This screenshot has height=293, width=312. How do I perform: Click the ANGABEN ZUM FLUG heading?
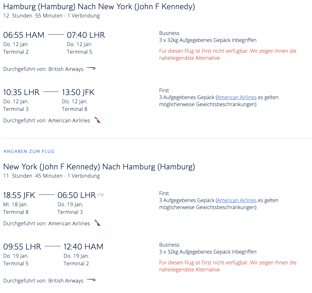point(29,151)
